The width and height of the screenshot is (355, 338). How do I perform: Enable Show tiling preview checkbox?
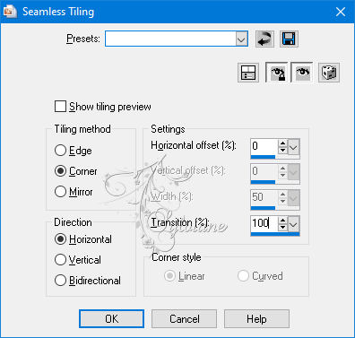60,107
